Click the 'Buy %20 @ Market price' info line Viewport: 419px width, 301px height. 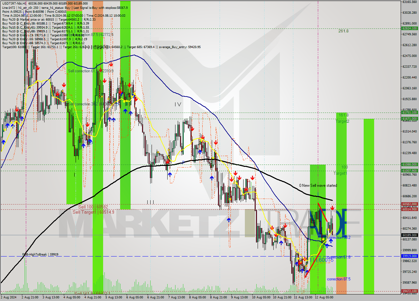click(49, 19)
